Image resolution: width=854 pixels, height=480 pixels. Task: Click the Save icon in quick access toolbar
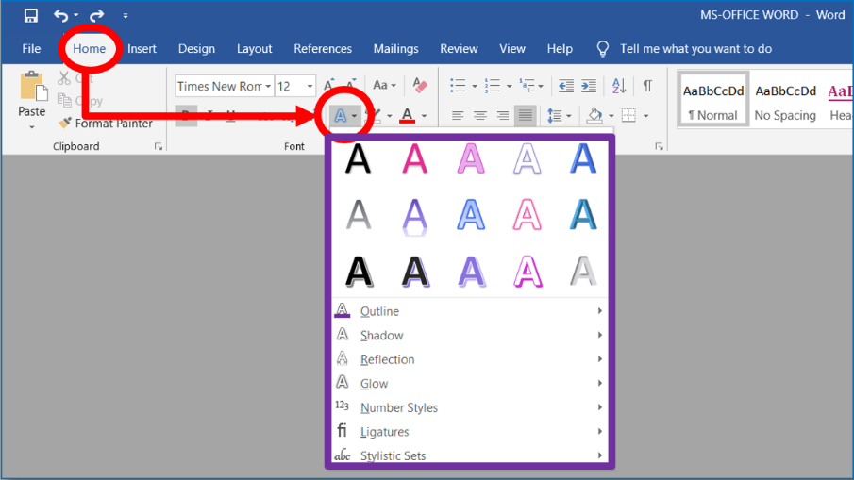(30, 16)
